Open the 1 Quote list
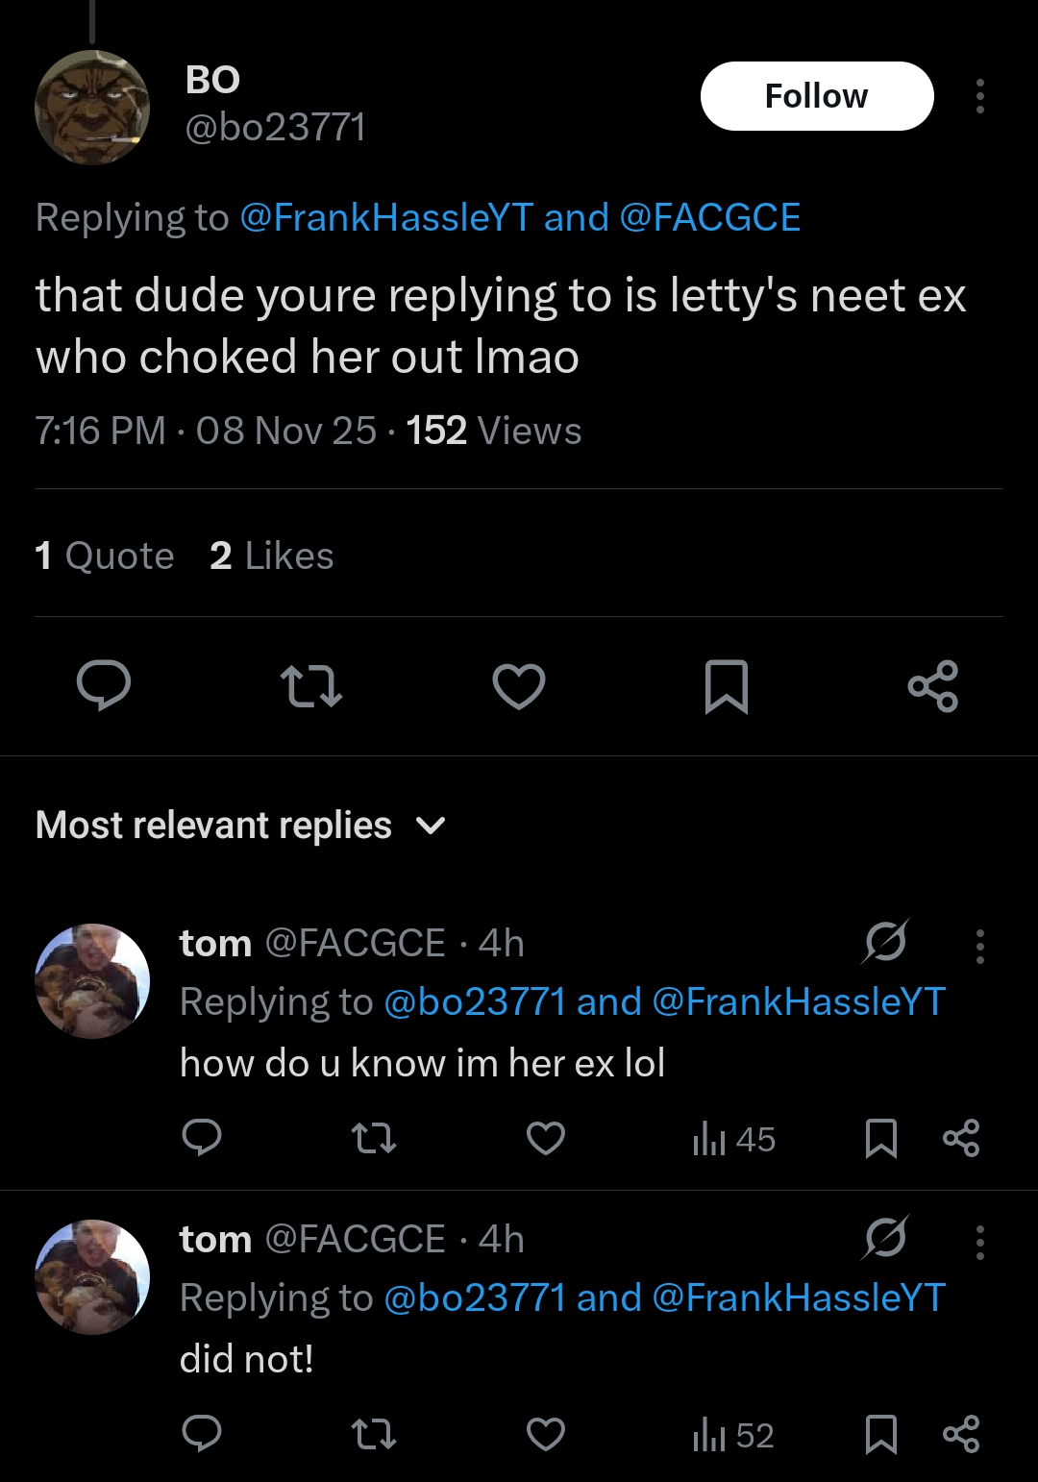The width and height of the screenshot is (1038, 1482). click(105, 556)
